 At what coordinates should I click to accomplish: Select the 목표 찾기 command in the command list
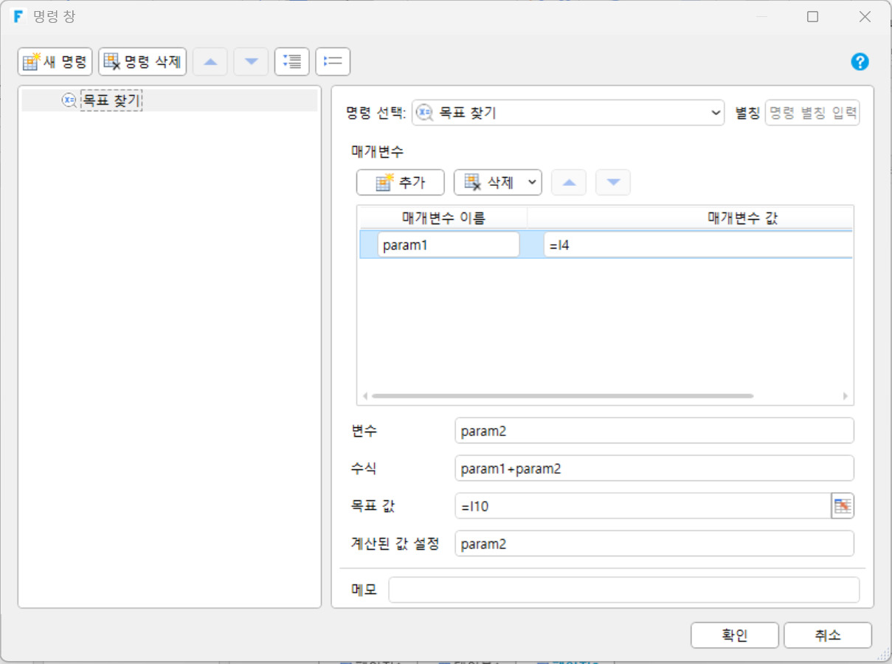111,101
